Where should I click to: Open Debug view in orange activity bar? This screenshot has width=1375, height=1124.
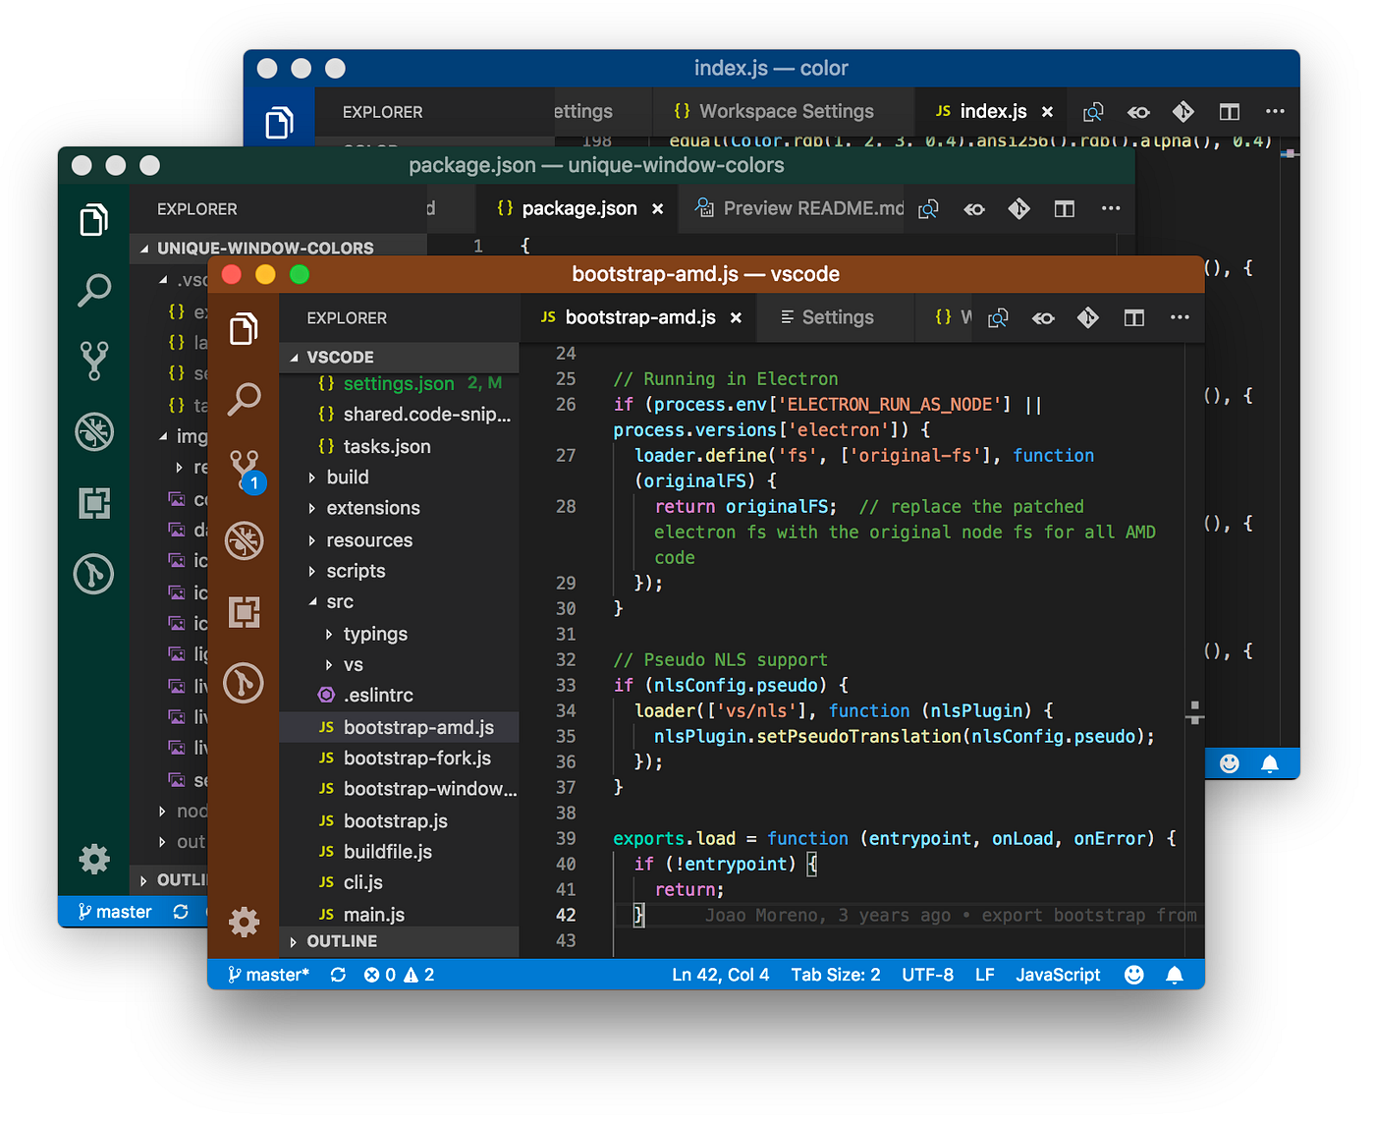[x=244, y=540]
